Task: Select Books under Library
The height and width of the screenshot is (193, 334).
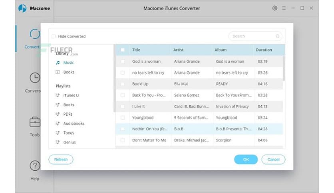Action: pyautogui.click(x=69, y=72)
